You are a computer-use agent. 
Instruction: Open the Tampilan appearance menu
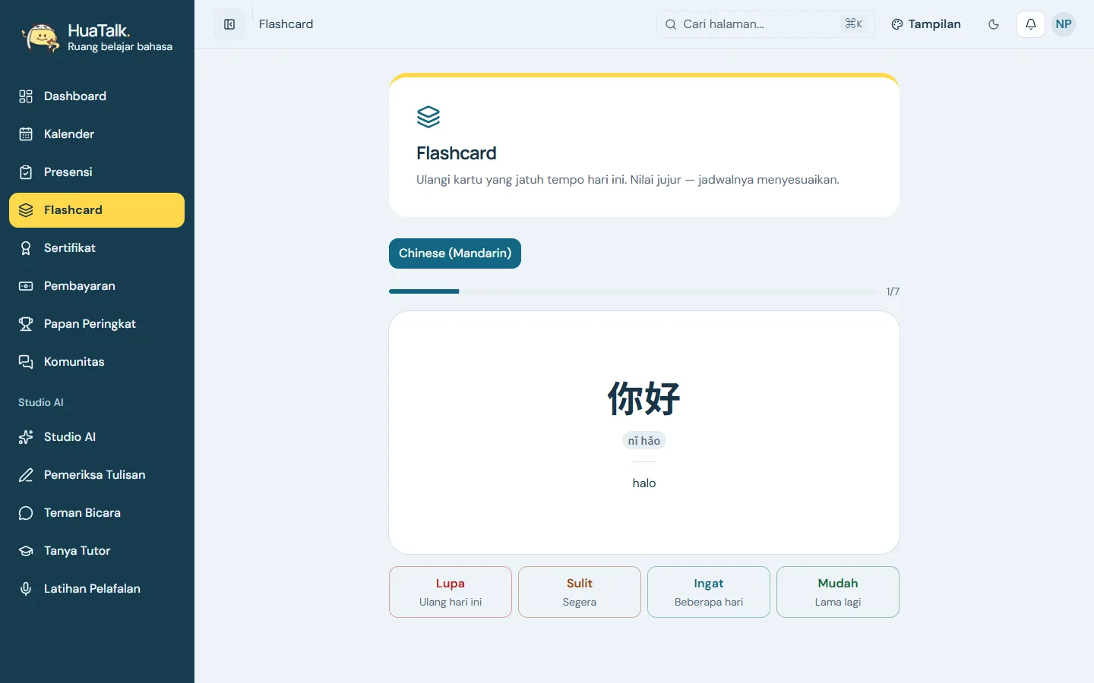point(926,24)
